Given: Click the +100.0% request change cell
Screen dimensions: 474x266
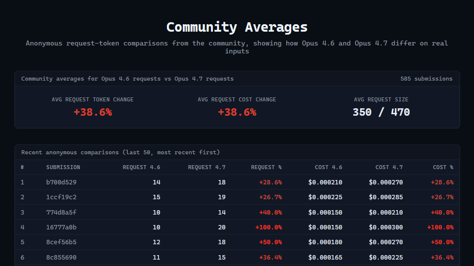Looking at the screenshot, I should point(268,227).
